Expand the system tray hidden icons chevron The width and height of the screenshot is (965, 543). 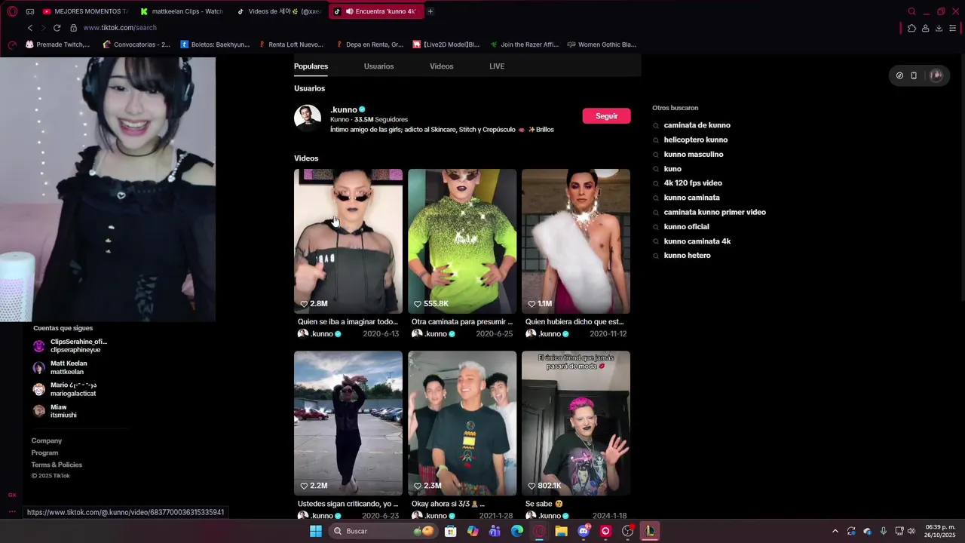(835, 531)
